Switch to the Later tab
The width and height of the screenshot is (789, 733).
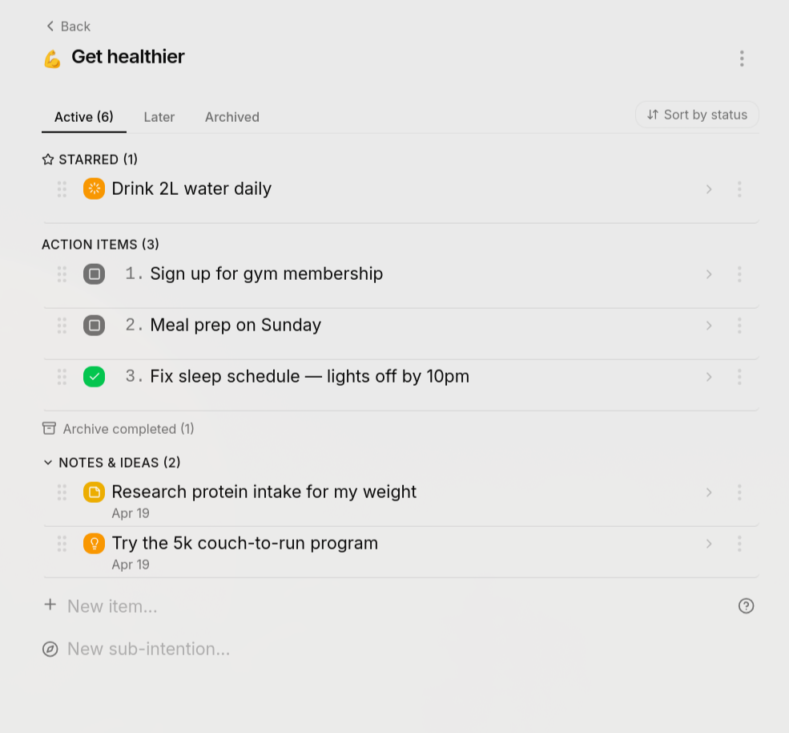159,117
